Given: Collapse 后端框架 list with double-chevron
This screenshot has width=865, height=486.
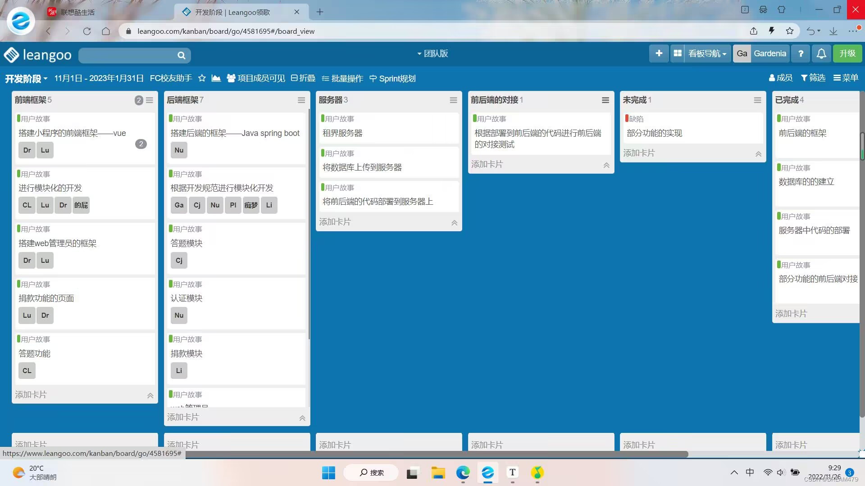Looking at the screenshot, I should click(x=302, y=418).
